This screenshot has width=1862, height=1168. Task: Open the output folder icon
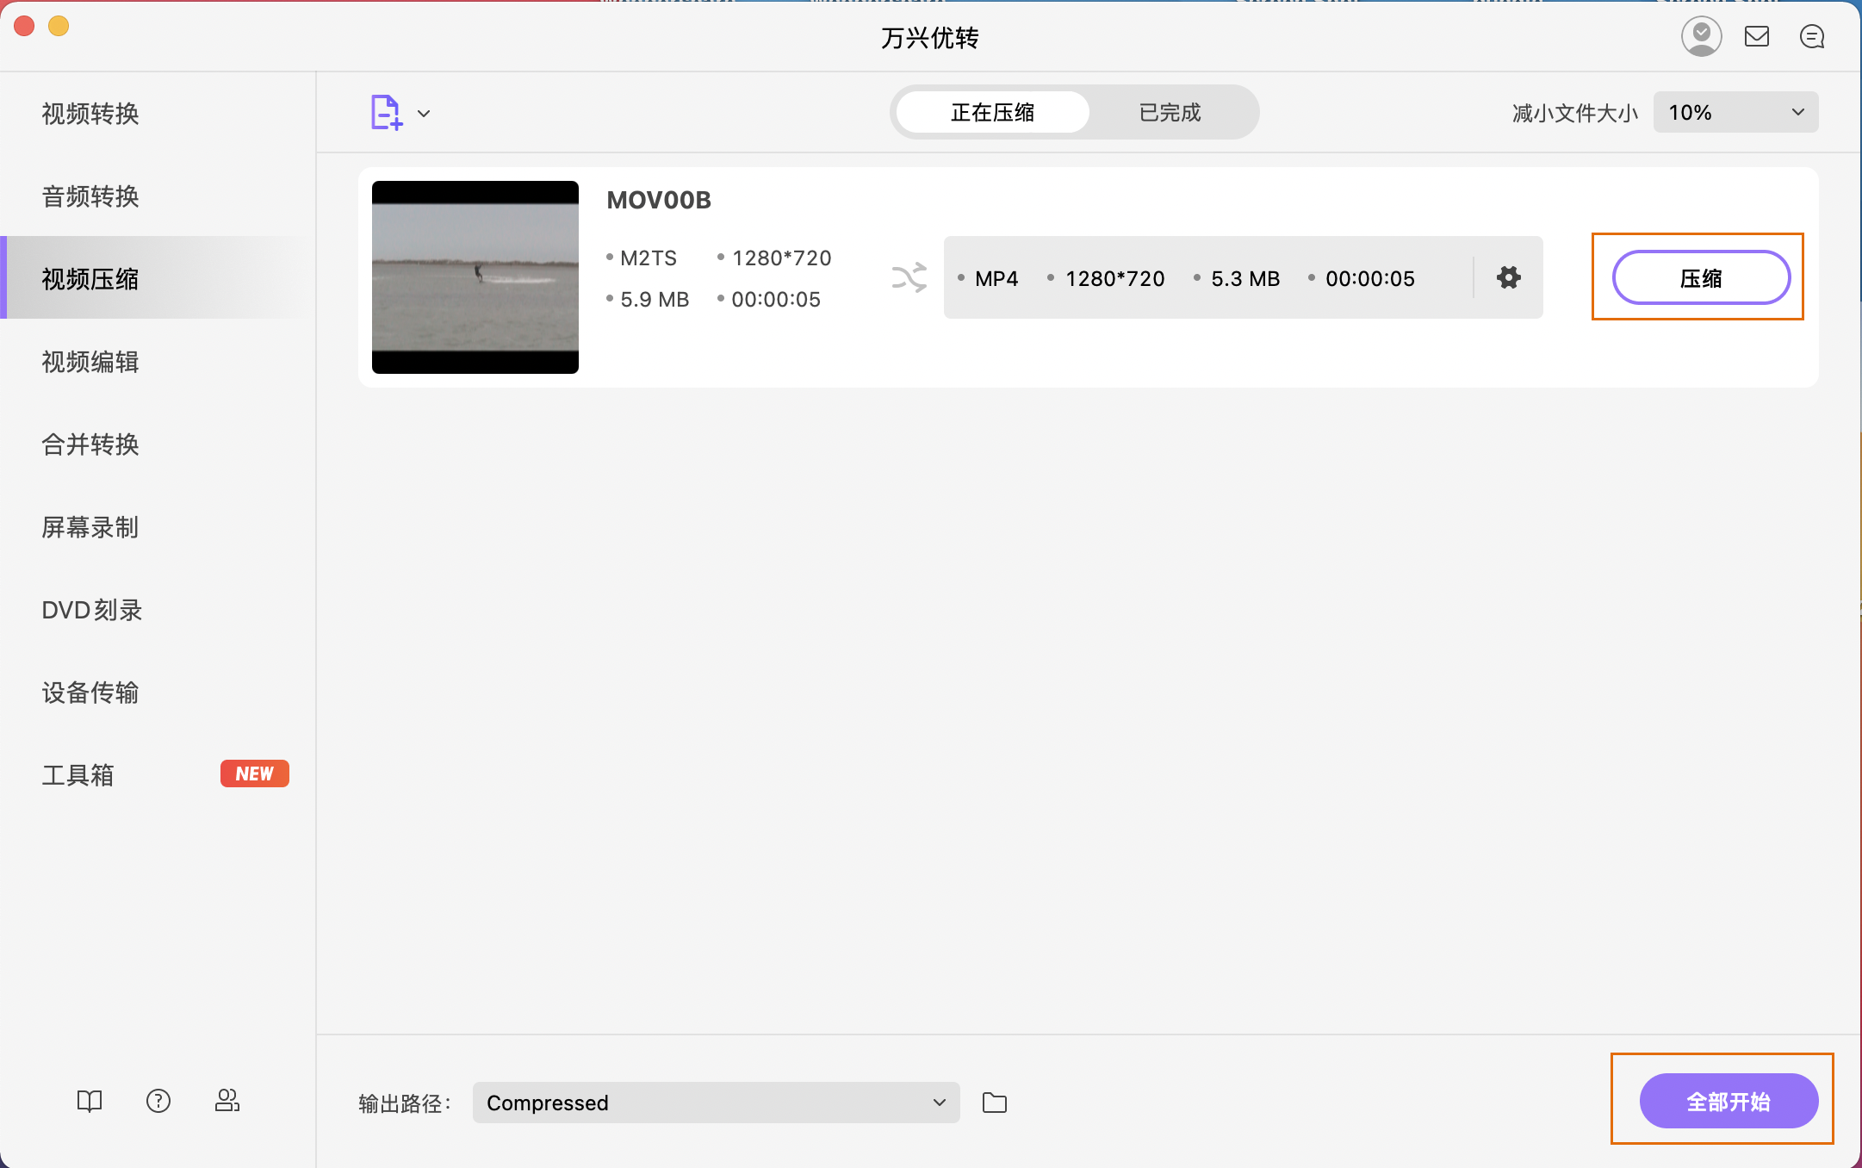[995, 1103]
